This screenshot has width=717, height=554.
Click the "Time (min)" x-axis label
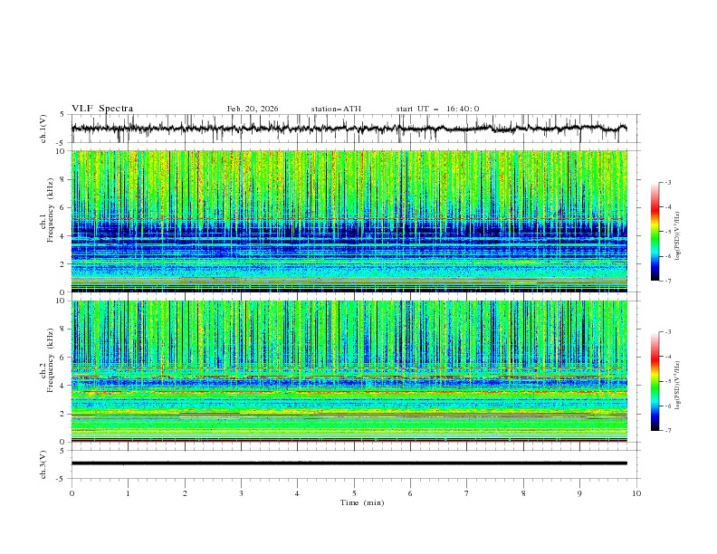[x=362, y=502]
